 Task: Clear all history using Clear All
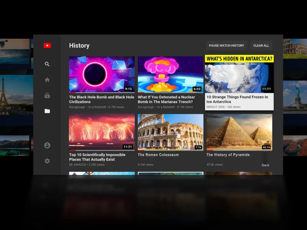(x=261, y=45)
